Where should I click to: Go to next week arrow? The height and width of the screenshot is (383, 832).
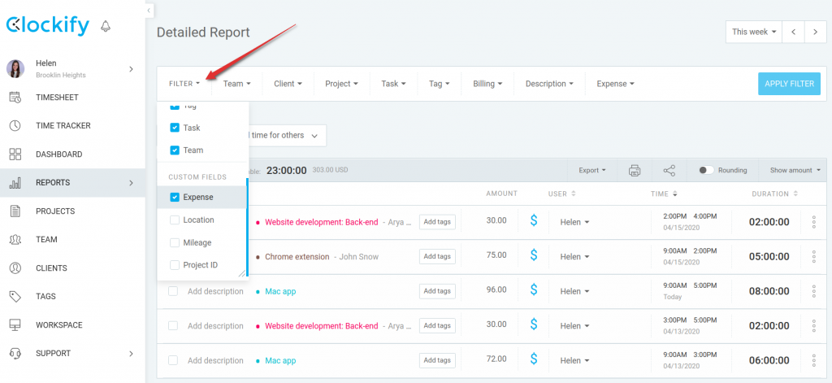tap(815, 32)
